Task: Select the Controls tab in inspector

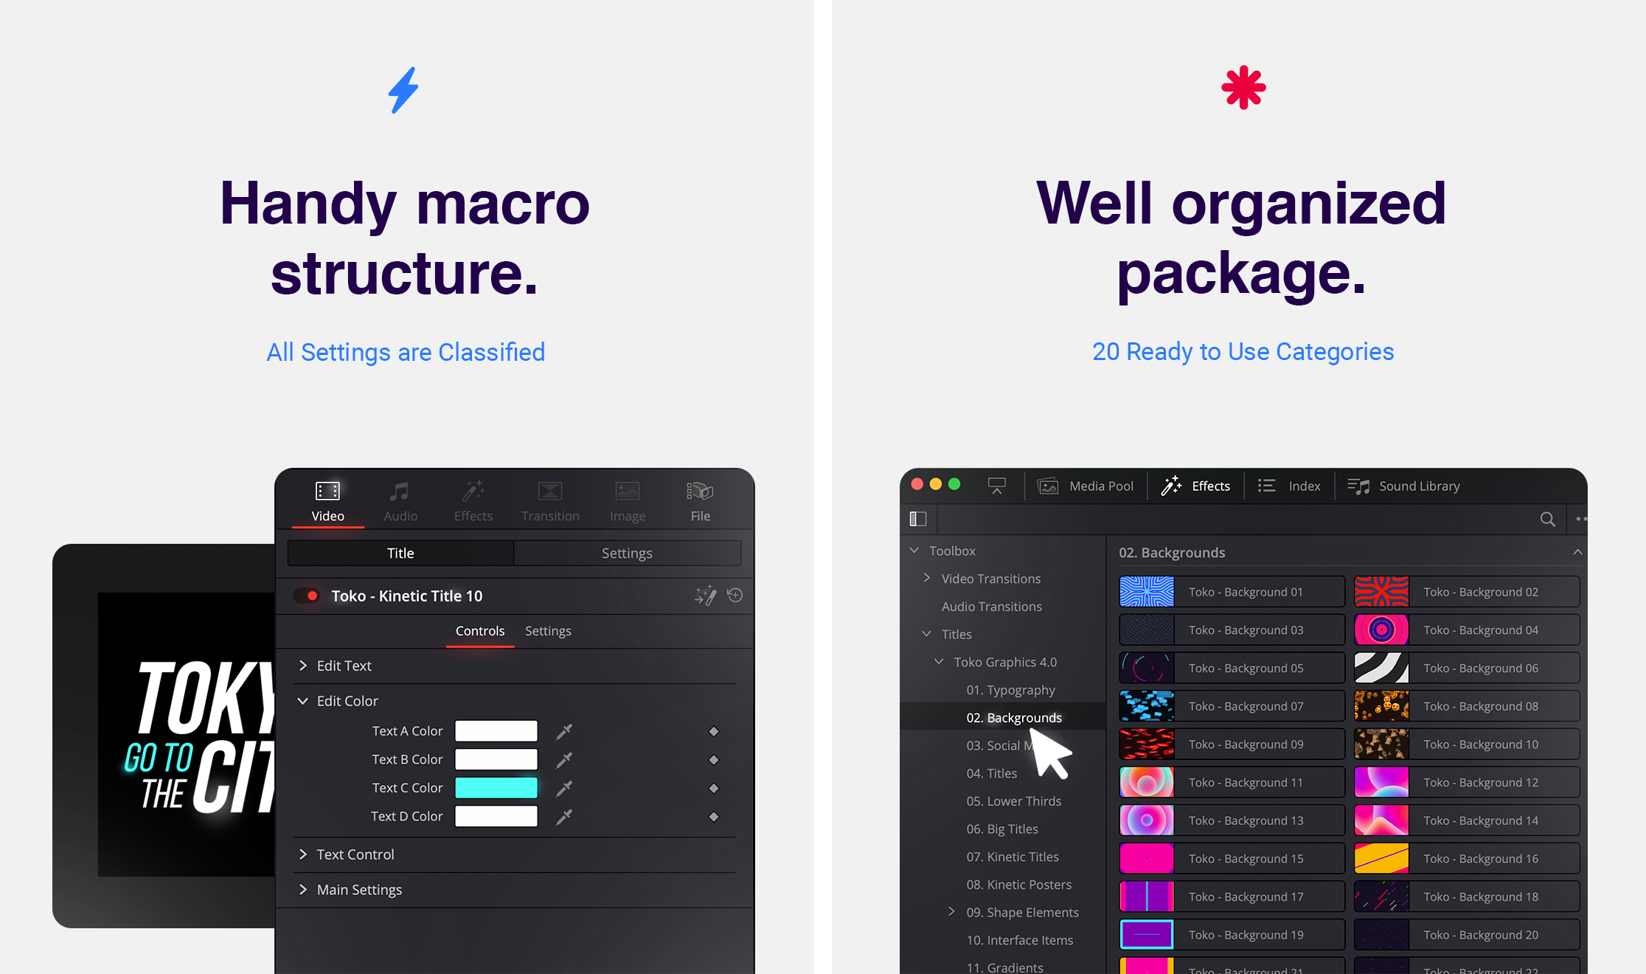Action: click(x=479, y=631)
